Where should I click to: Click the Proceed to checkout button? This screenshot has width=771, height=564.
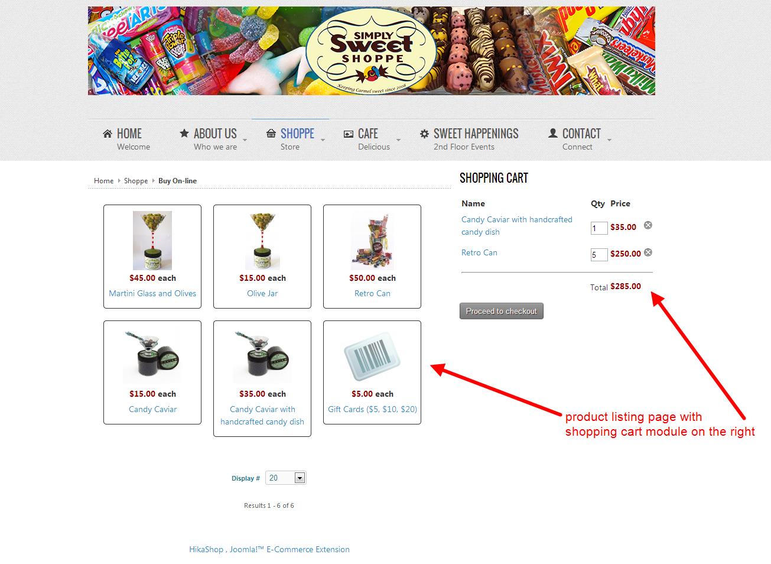pyautogui.click(x=502, y=311)
